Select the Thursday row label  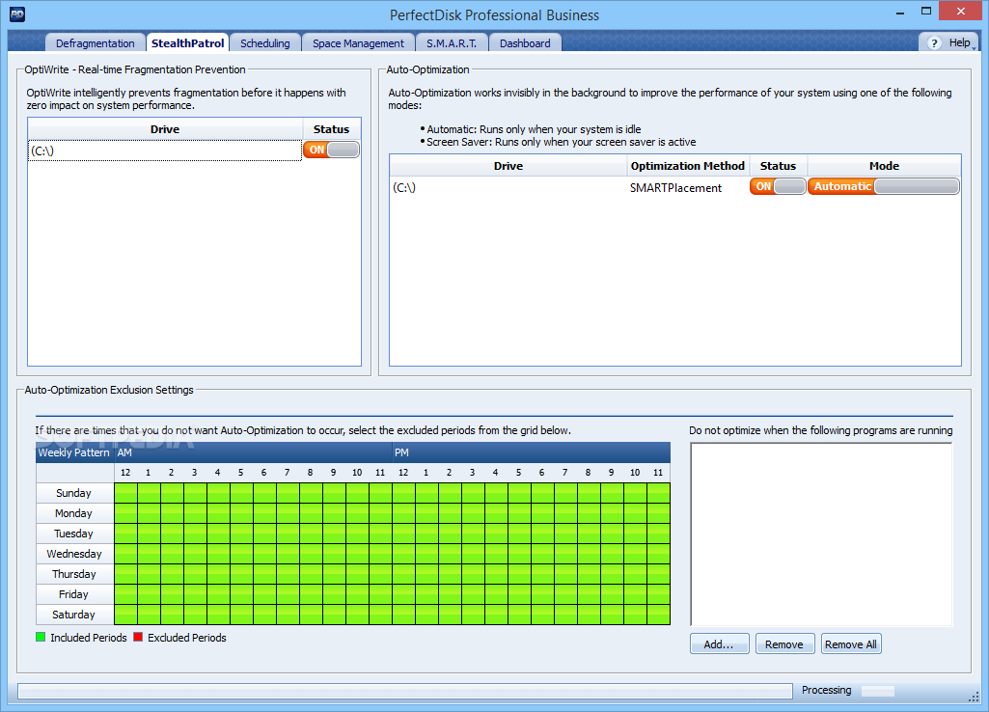click(74, 574)
